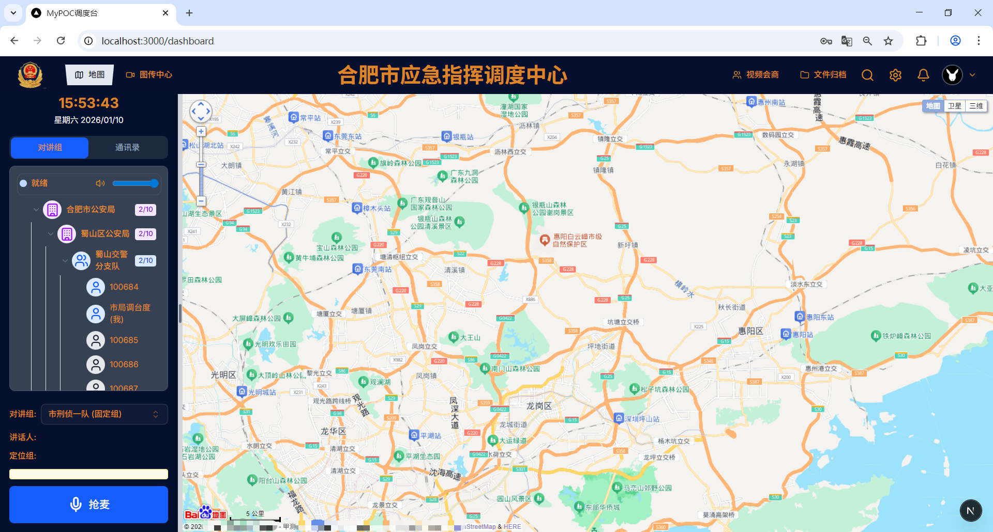Collapse the 合肥市公安局 tree node

click(x=36, y=210)
